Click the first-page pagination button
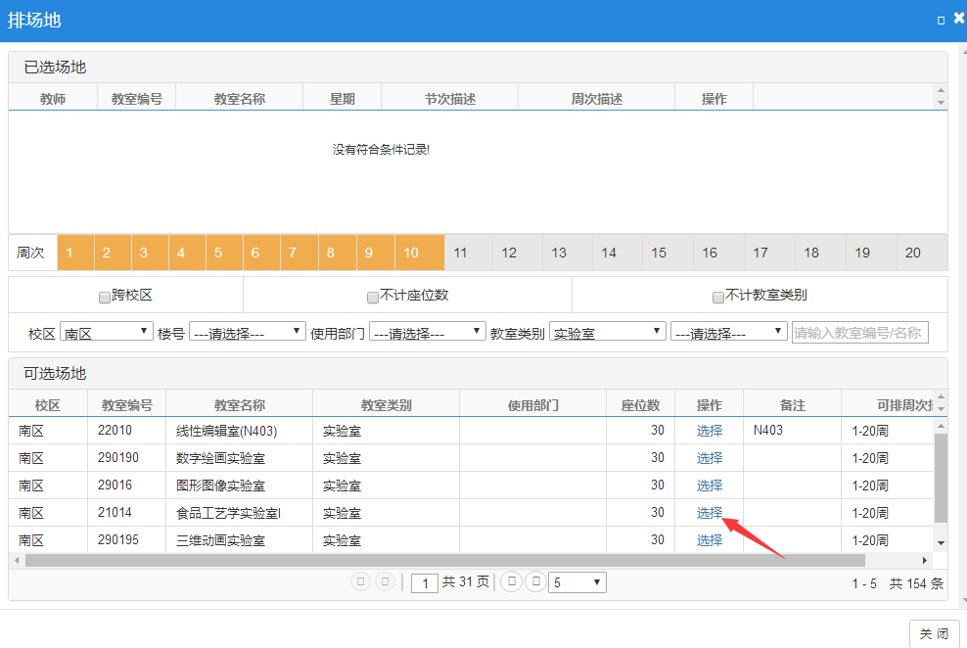This screenshot has height=648, width=967. click(361, 581)
